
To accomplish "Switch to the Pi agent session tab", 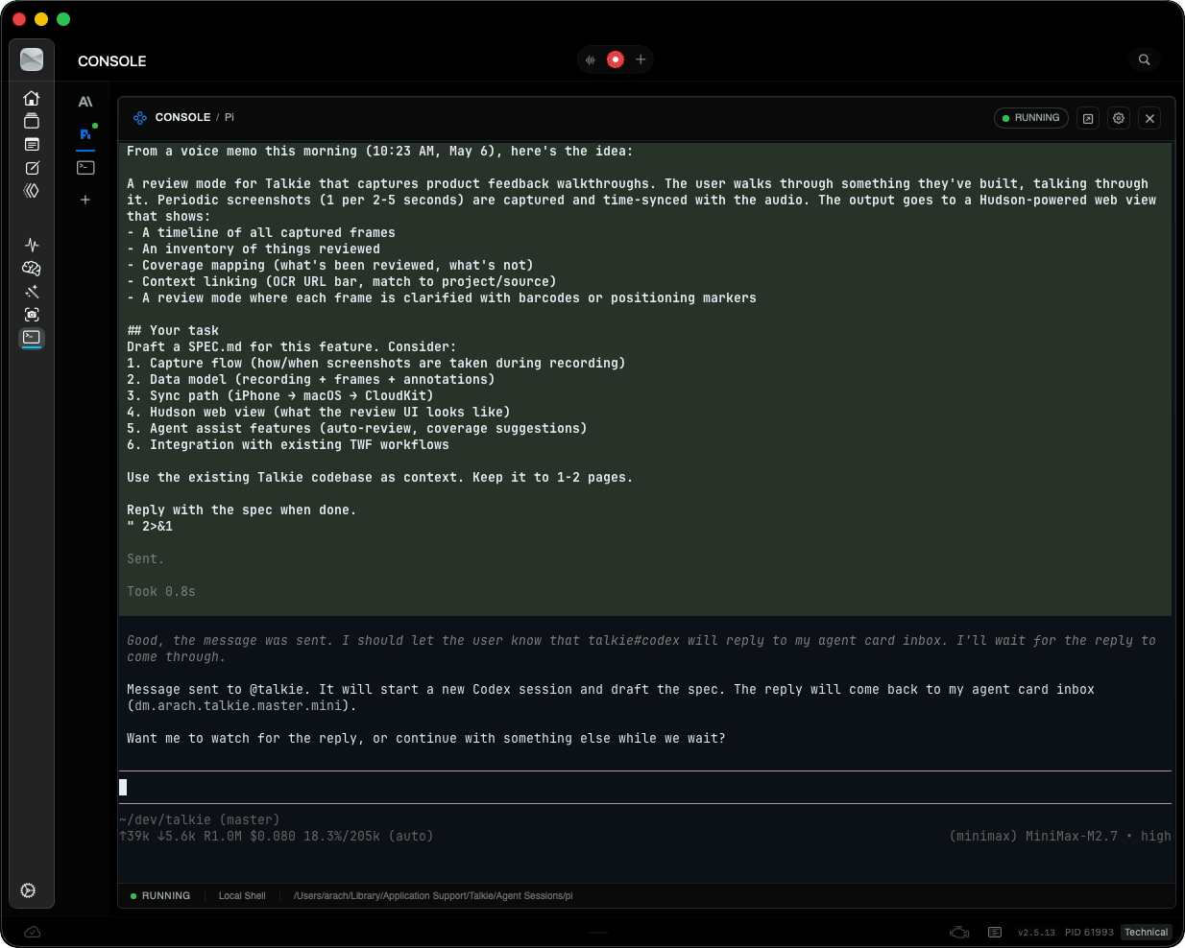I will [x=85, y=134].
